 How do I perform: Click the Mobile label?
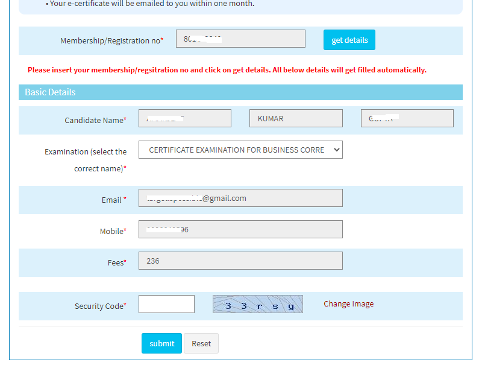113,231
